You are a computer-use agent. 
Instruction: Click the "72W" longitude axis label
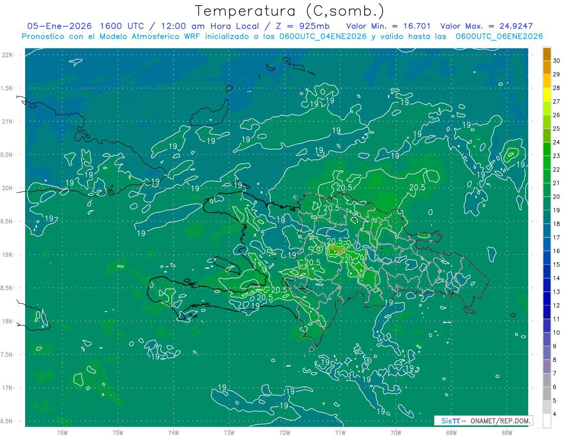point(284,433)
